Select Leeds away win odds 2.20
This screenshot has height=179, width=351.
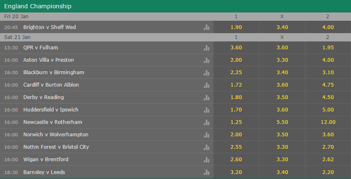coord(328,172)
